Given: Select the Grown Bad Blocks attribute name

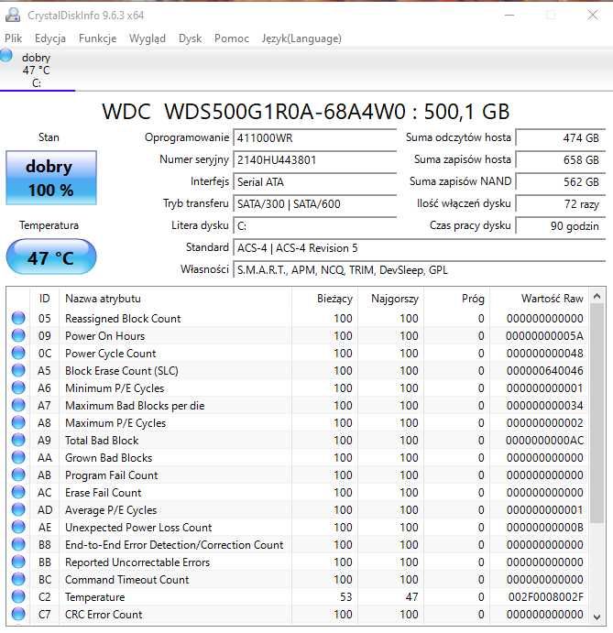Looking at the screenshot, I should coord(109,457).
